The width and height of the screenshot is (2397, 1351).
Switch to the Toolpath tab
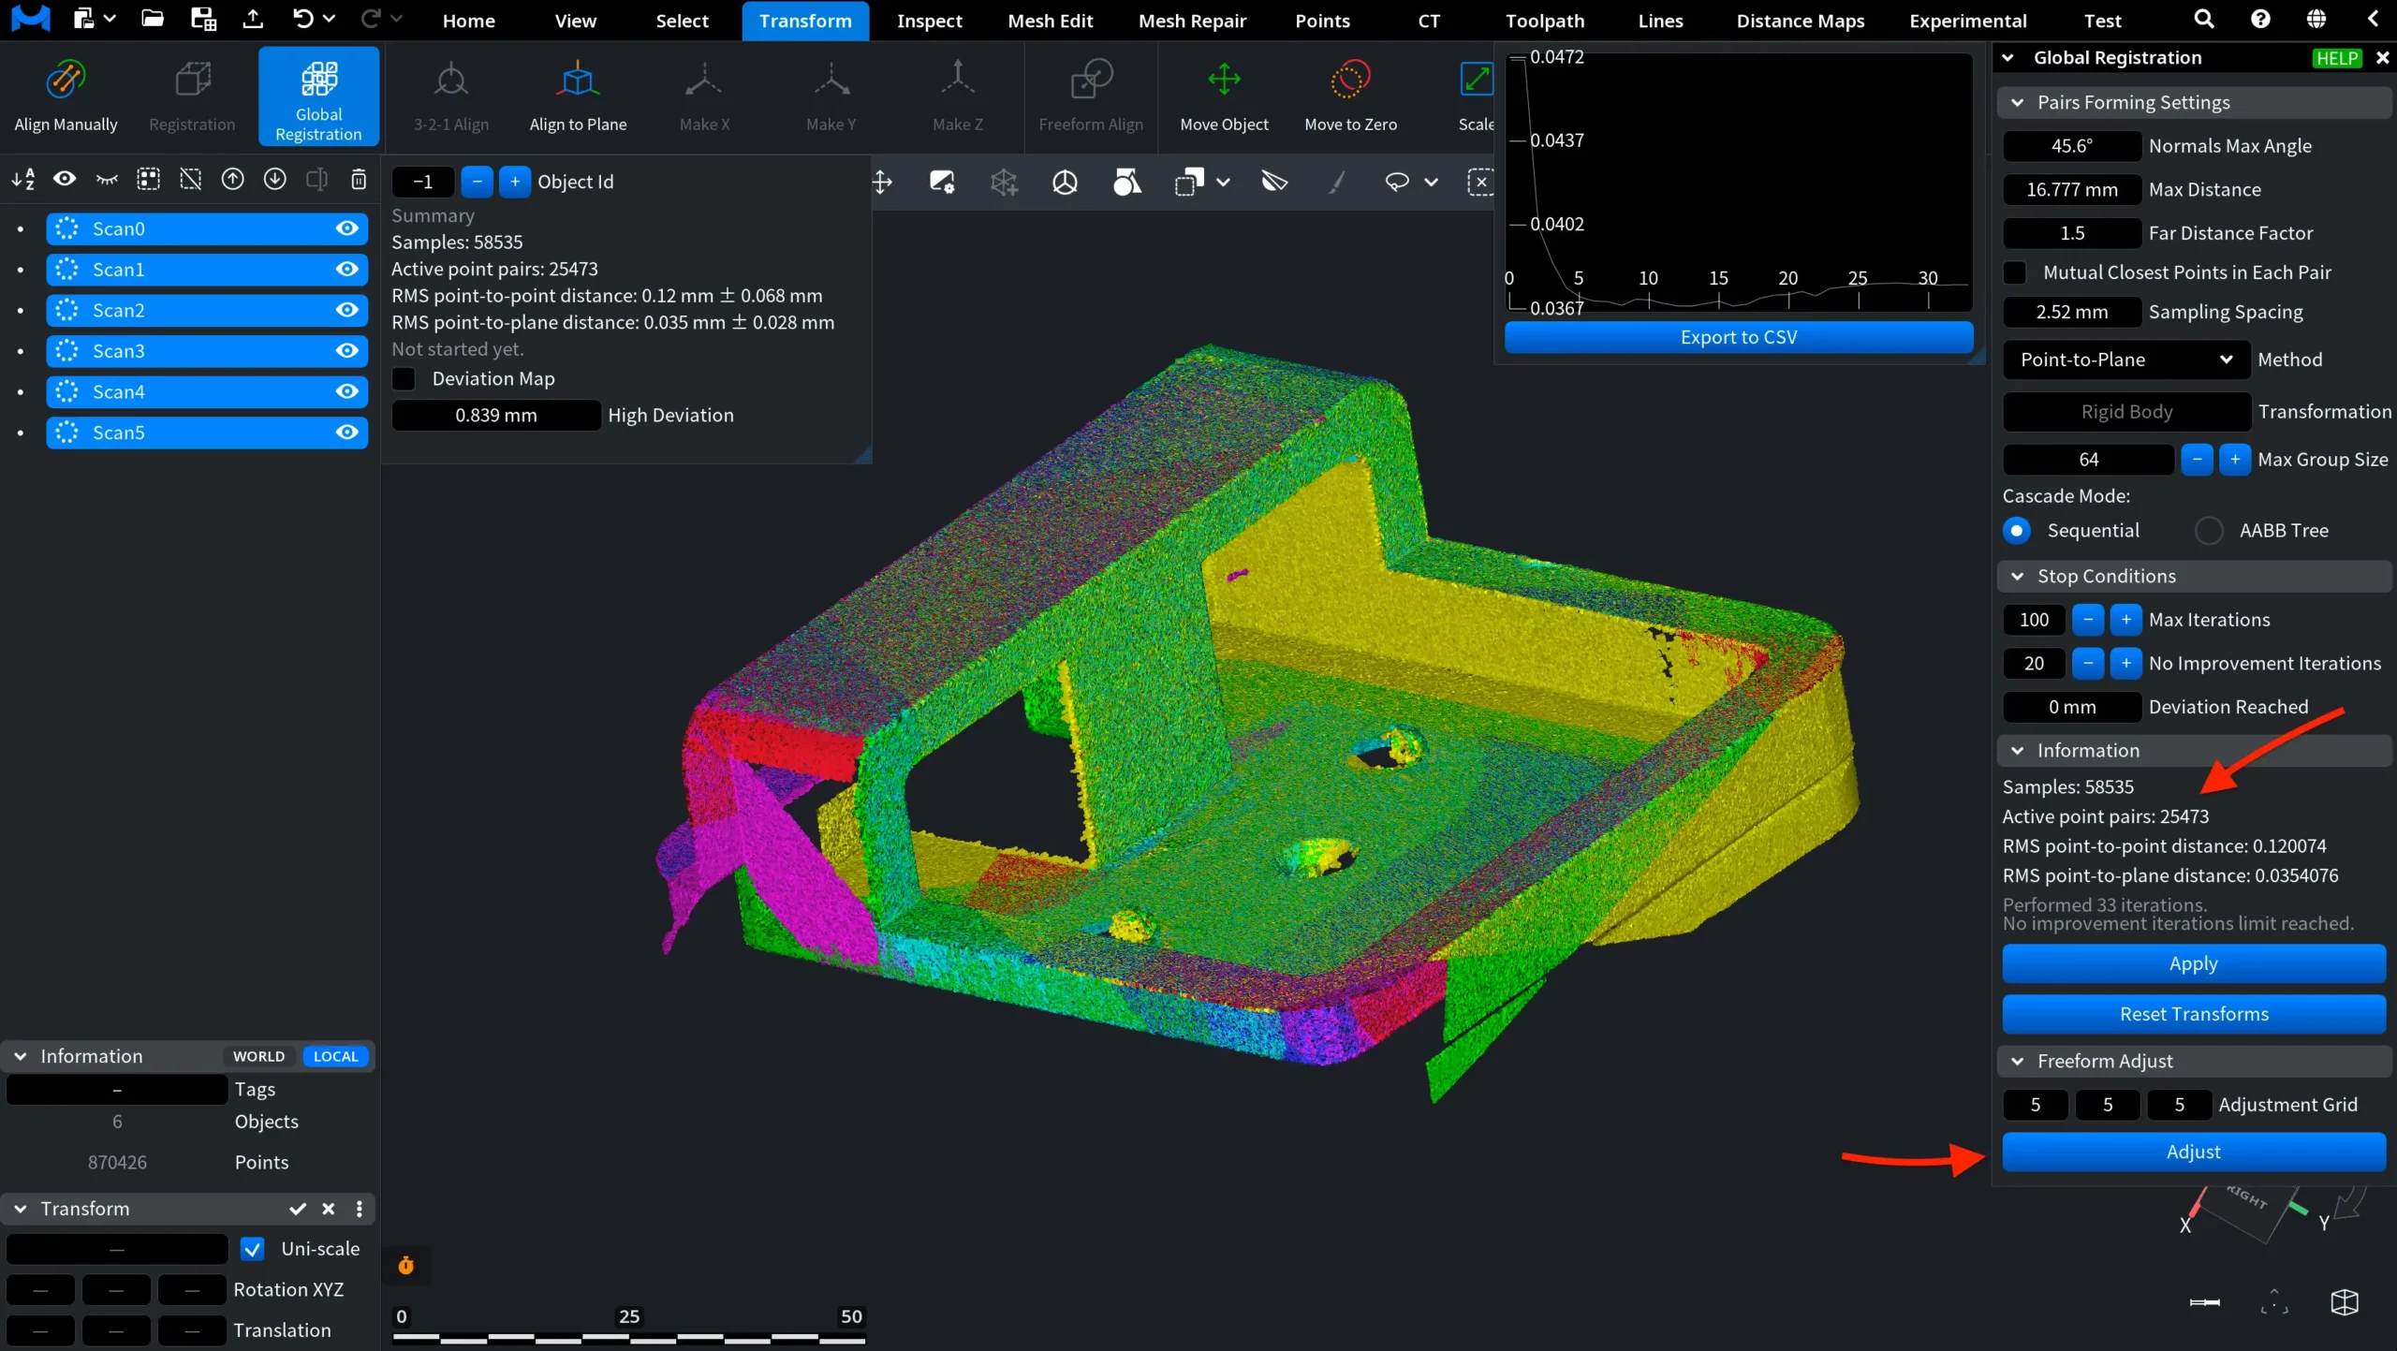(x=1545, y=21)
